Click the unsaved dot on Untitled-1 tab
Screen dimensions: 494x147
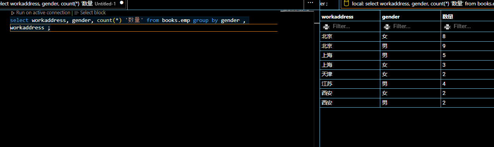[121, 3]
